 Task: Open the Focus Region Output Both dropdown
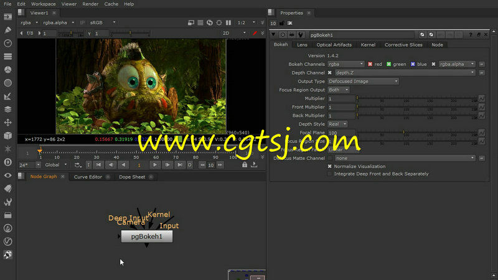point(338,90)
